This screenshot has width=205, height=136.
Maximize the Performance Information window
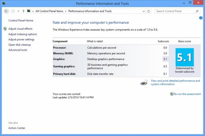click(x=190, y=3)
